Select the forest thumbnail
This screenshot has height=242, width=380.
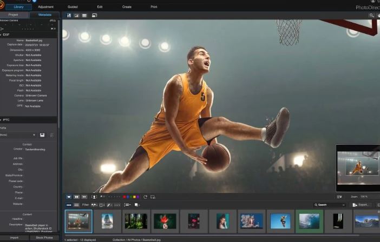[x=136, y=221]
